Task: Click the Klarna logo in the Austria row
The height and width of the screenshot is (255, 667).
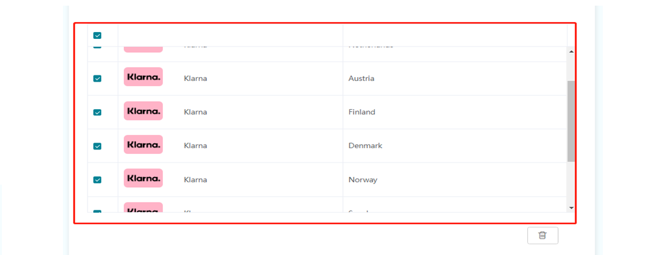Action: click(143, 77)
